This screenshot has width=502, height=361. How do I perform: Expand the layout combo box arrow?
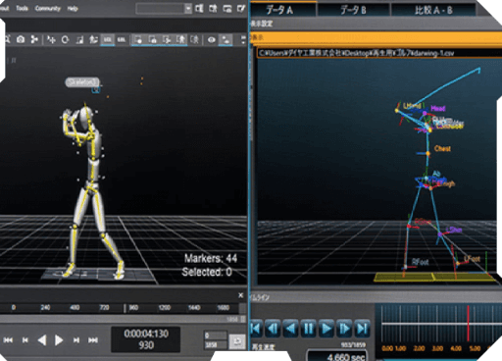point(188,8)
